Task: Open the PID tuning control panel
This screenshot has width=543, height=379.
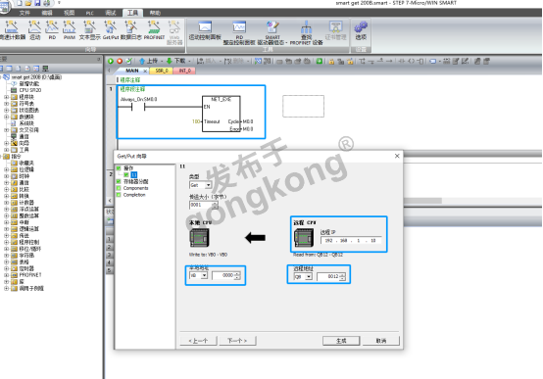Action: [239, 33]
